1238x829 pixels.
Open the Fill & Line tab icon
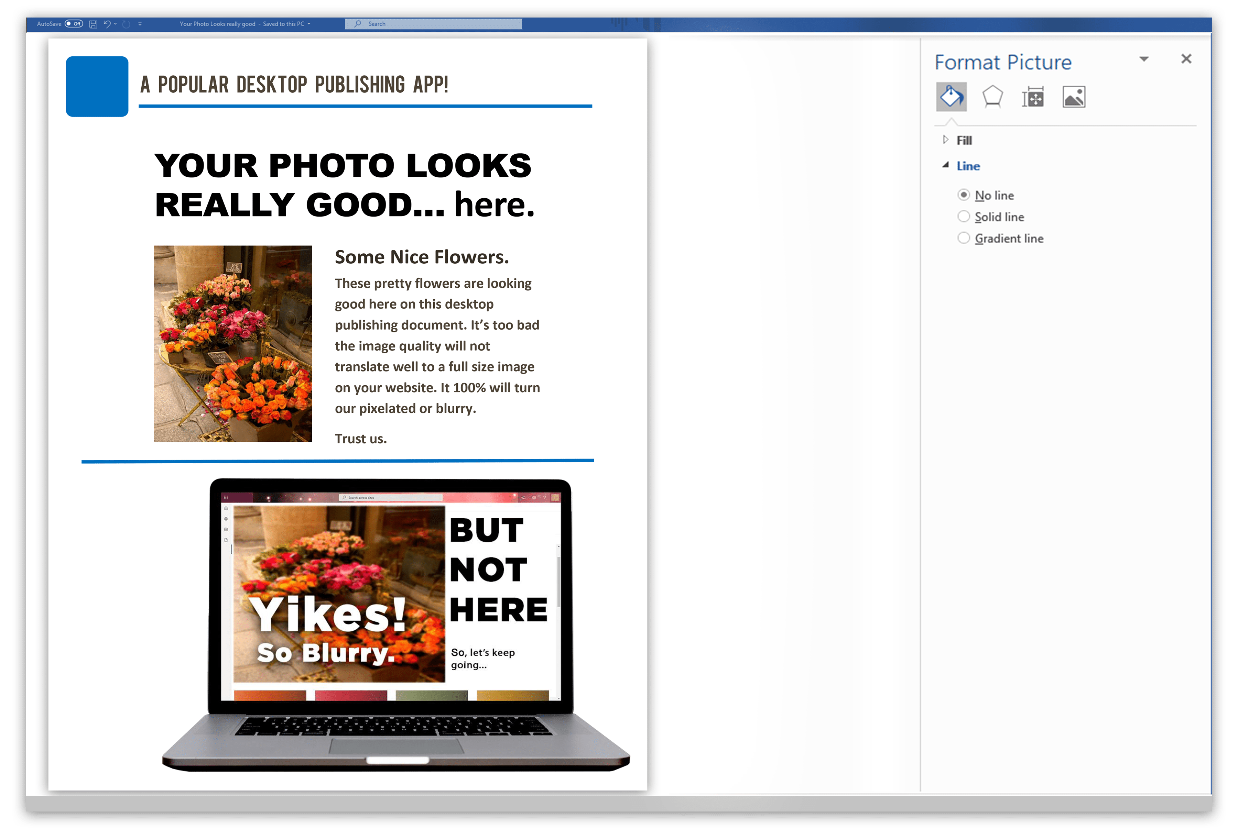tap(951, 97)
